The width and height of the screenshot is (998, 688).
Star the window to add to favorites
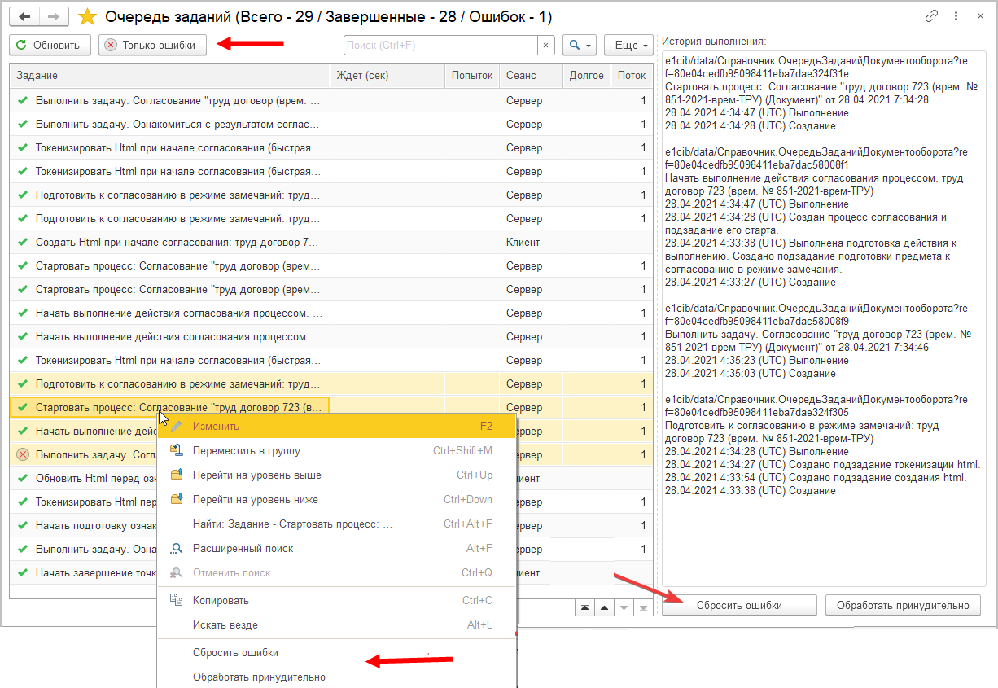coord(86,16)
